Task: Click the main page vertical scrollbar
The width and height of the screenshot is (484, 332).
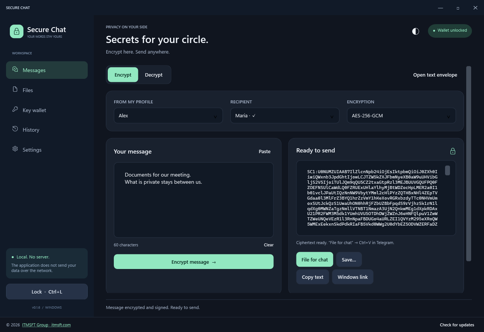Action: (469, 164)
